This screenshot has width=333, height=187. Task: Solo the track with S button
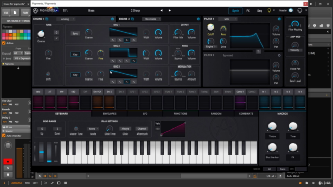[x=8, y=168]
